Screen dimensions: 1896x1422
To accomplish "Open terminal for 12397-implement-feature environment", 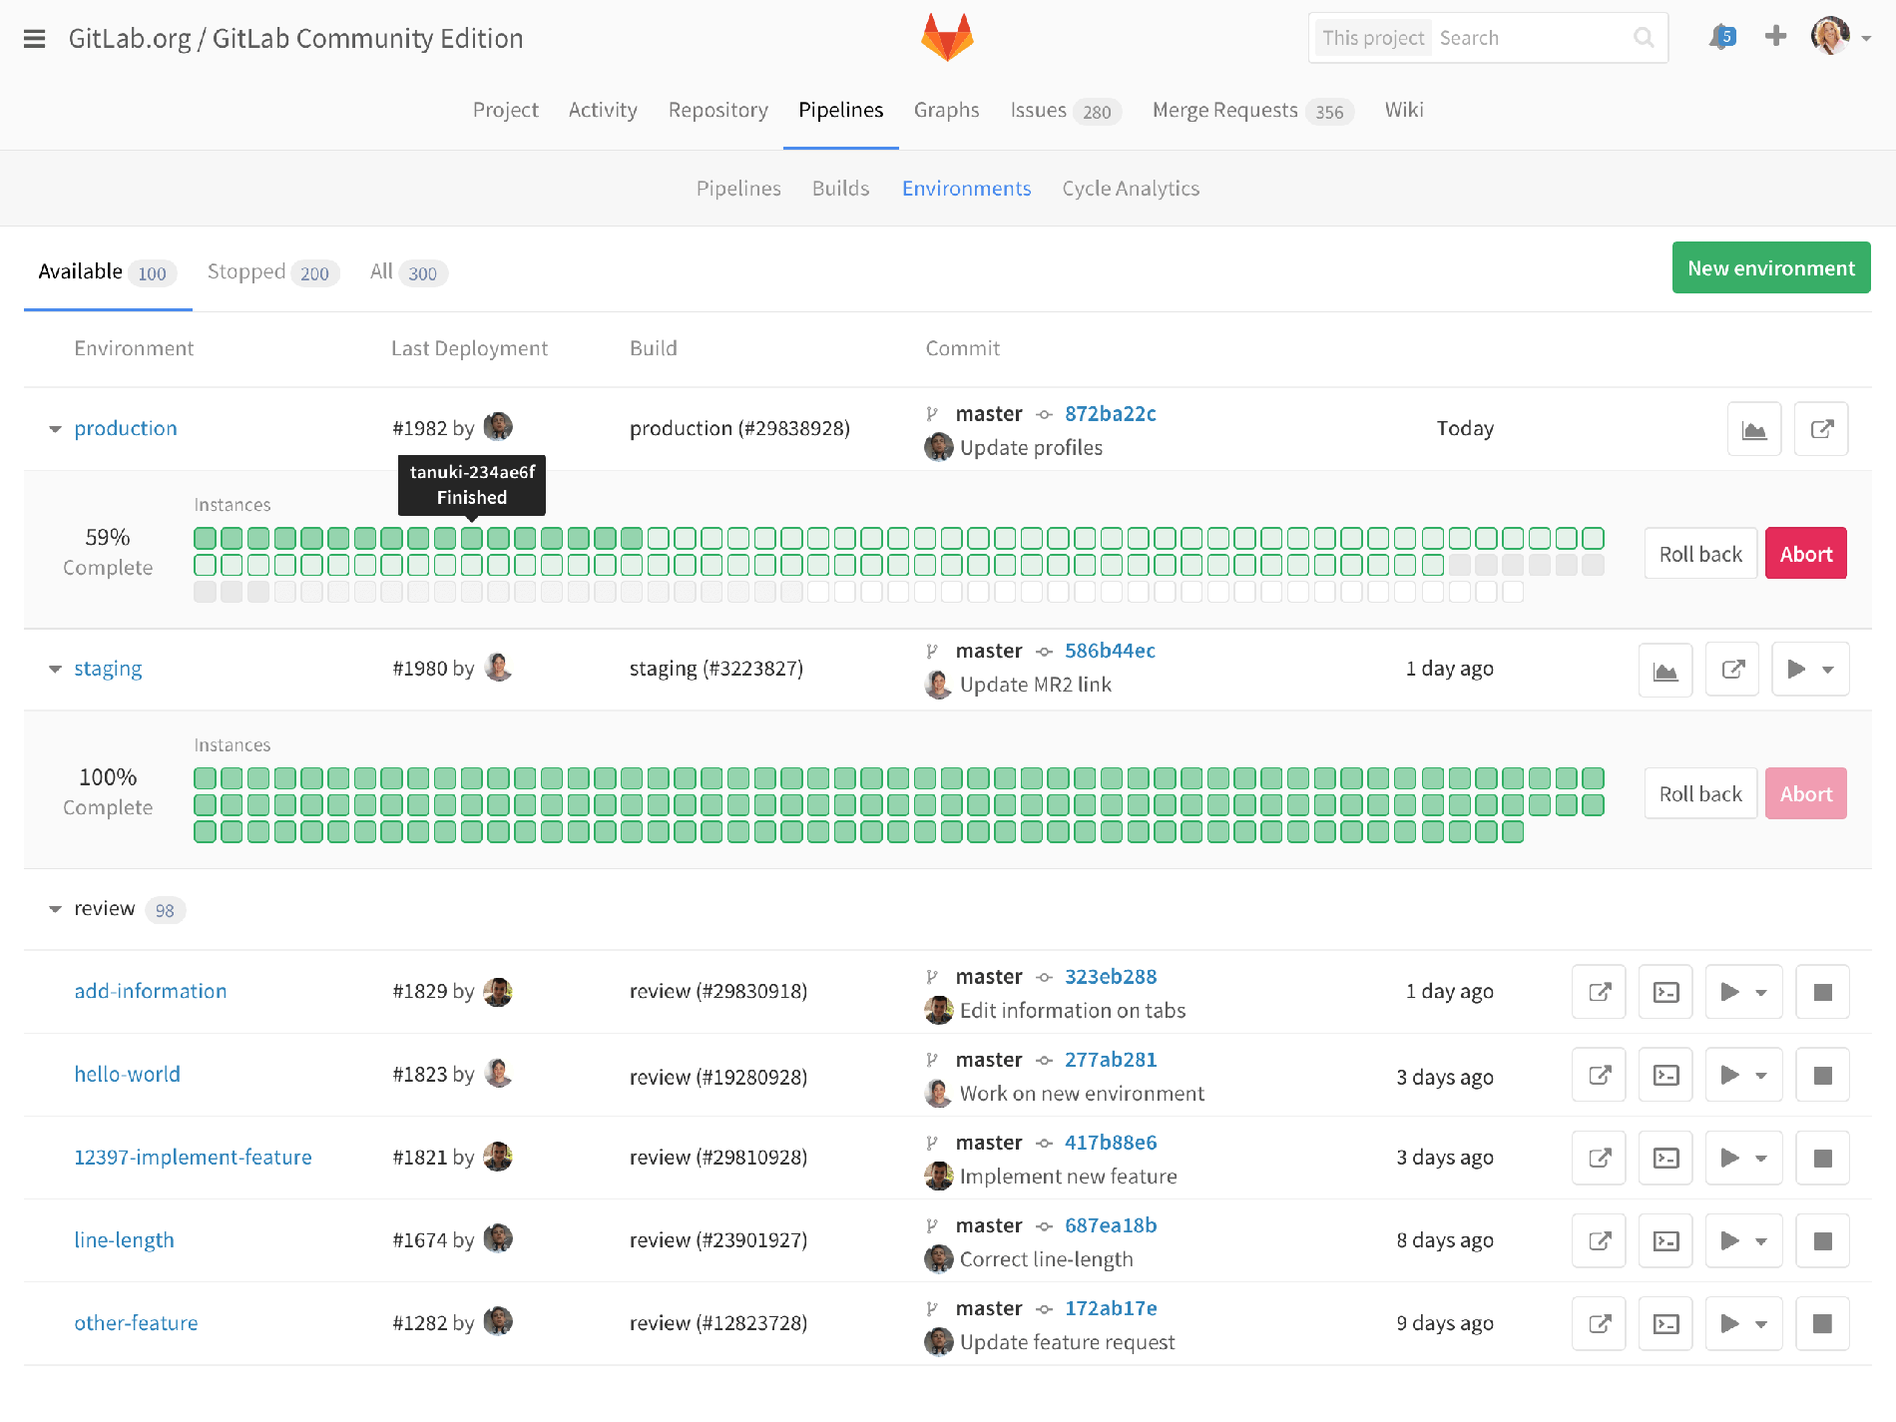I will (x=1664, y=1158).
